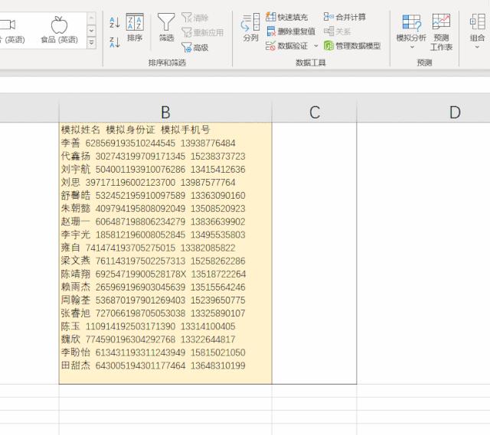Open 分列 text to columns

250,28
